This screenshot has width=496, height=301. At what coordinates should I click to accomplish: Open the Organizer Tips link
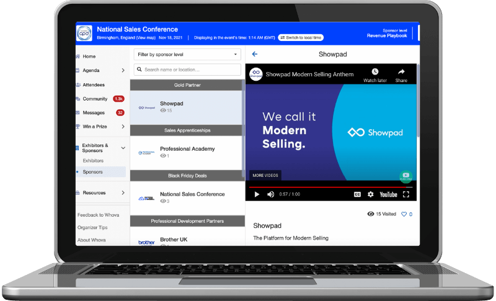(x=92, y=227)
